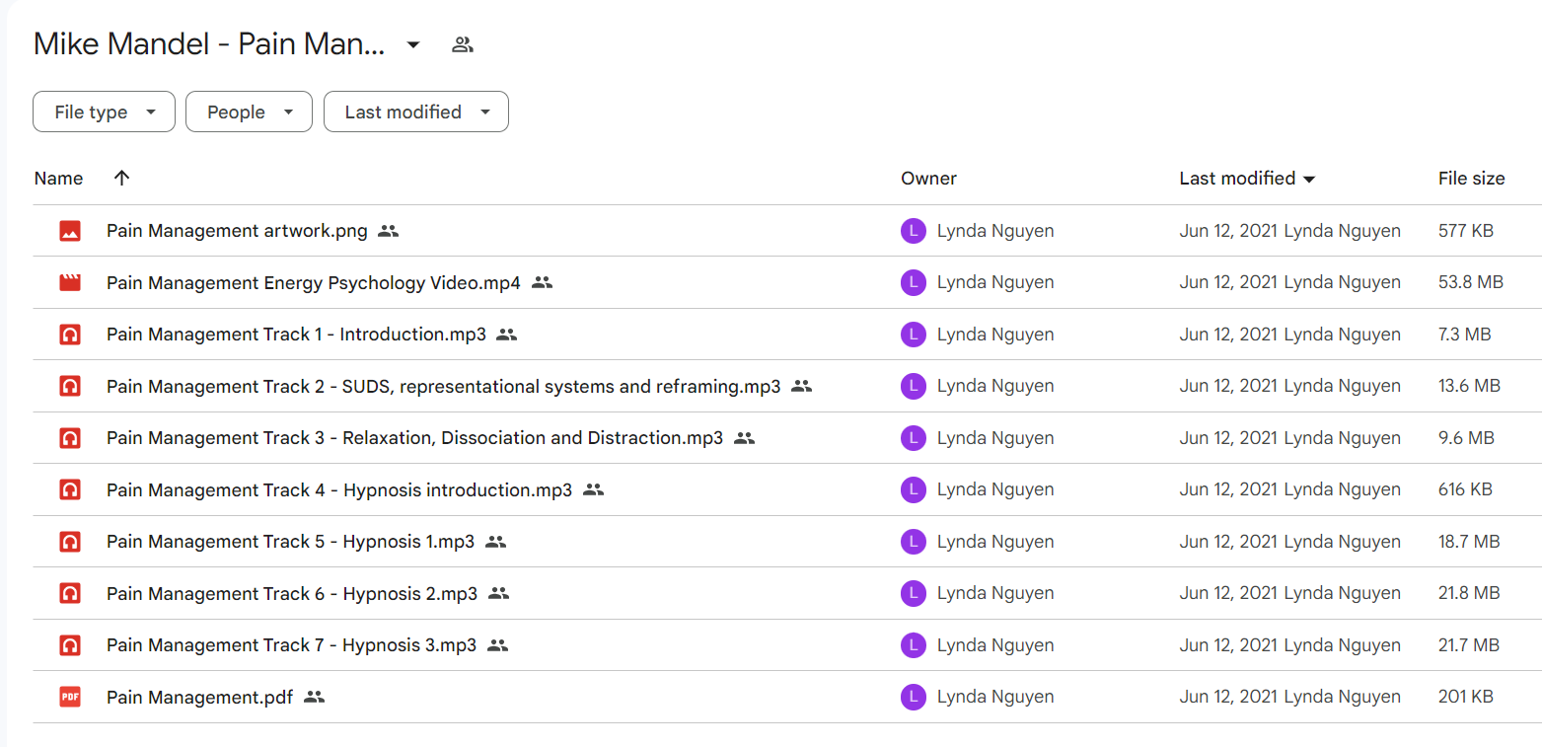Click 21.7 MB file size value
This screenshot has height=747, width=1542.
1469,645
